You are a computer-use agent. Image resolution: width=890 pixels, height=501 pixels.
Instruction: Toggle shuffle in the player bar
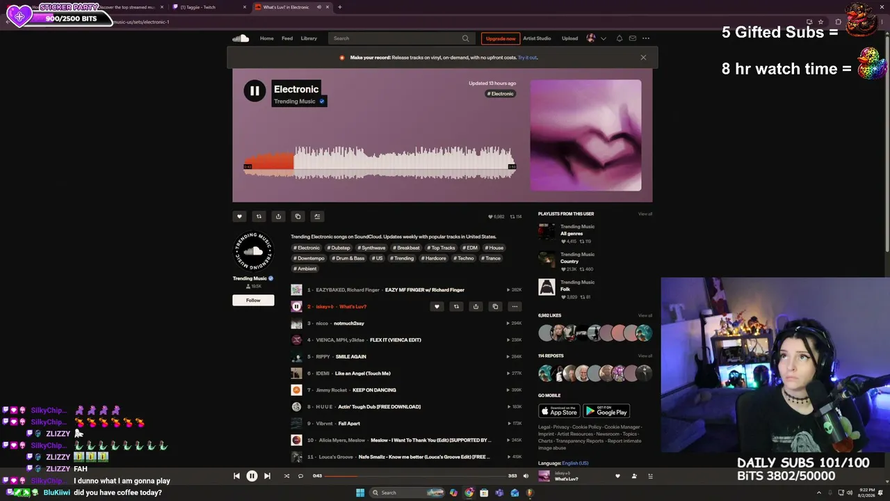(286, 476)
